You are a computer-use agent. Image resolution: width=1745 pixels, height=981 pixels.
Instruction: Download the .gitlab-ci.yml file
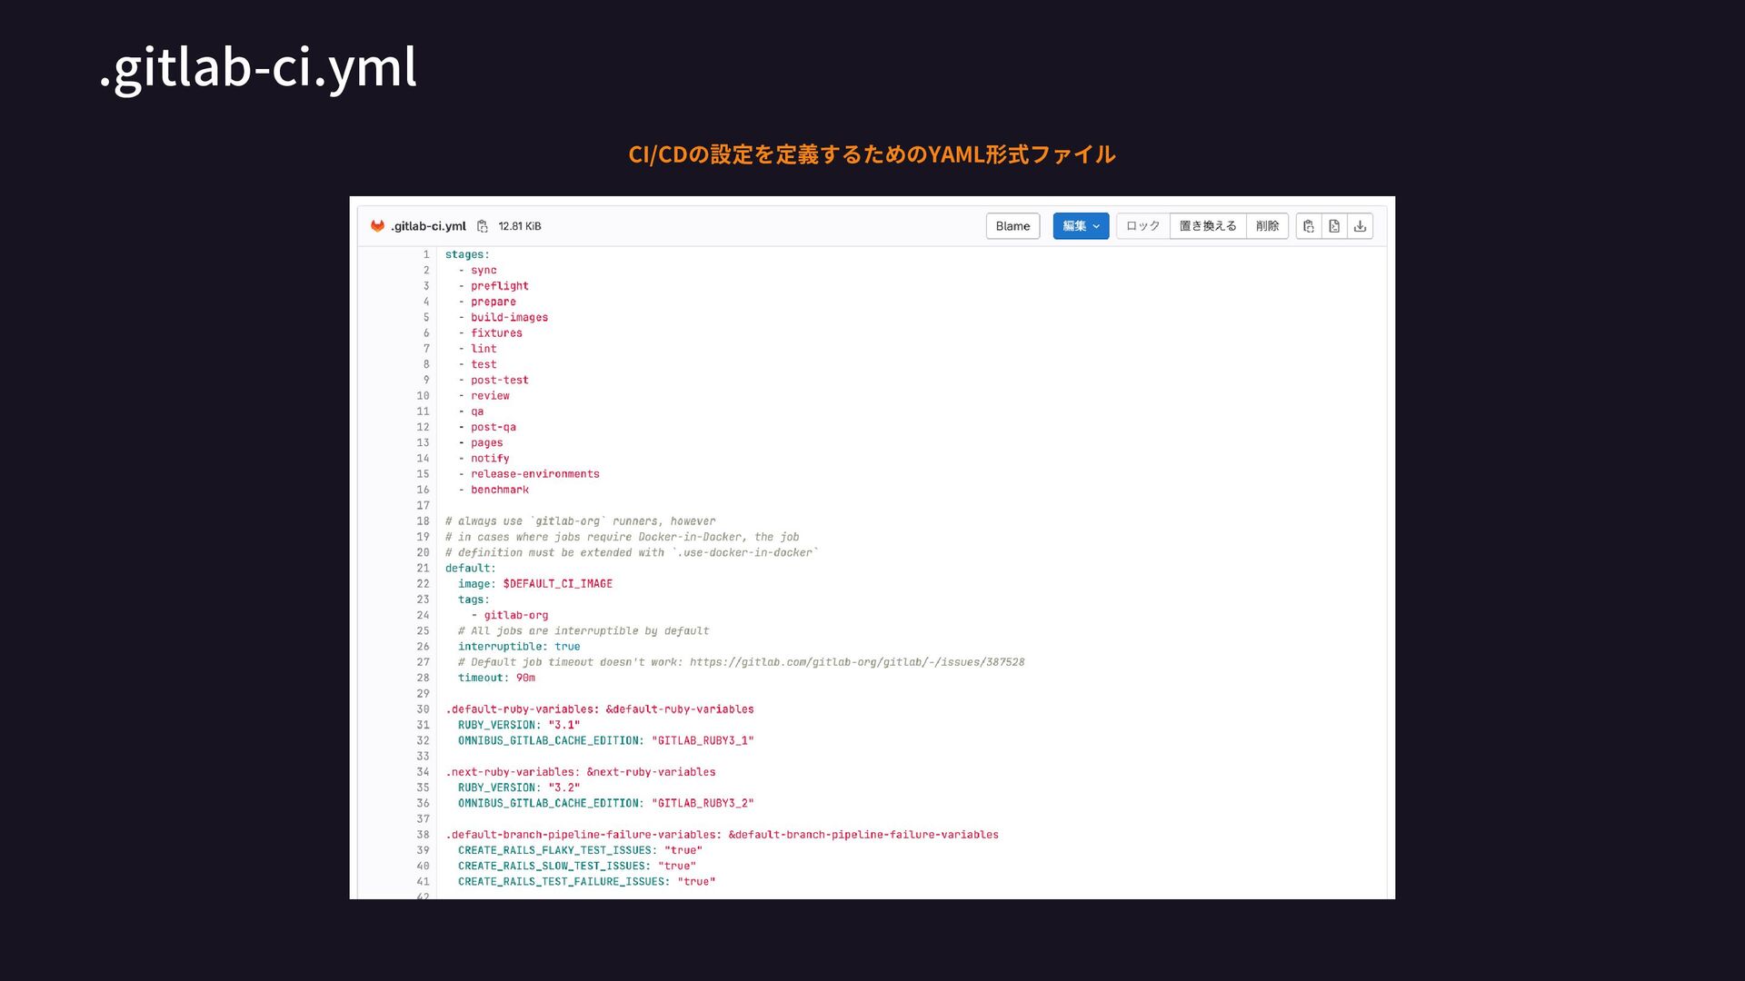[1360, 226]
